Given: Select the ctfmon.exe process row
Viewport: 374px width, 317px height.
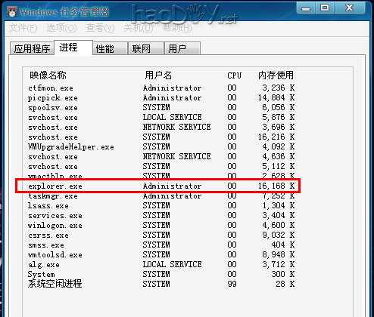Looking at the screenshot, I should click(x=161, y=88).
